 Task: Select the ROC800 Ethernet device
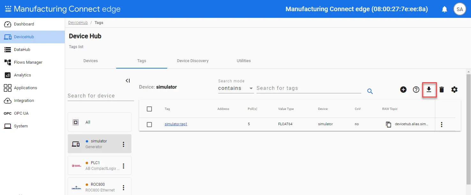[100, 186]
